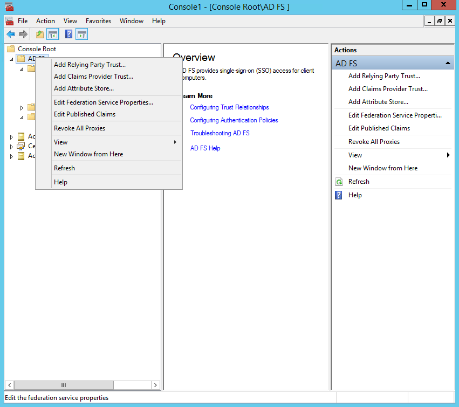Image resolution: width=459 pixels, height=407 pixels.
Task: Open the Action menu in the menu bar
Action: 45,21
